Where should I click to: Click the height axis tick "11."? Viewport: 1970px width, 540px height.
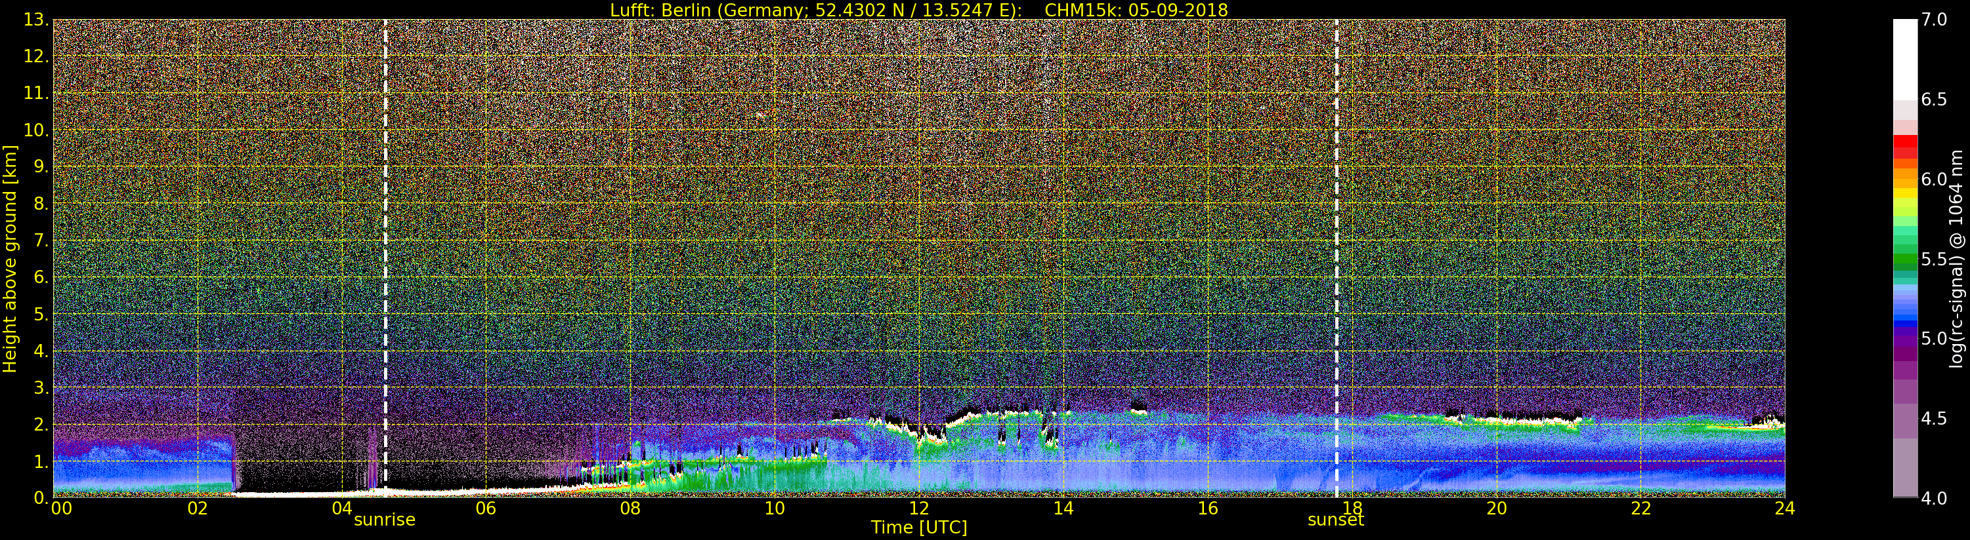(x=36, y=93)
